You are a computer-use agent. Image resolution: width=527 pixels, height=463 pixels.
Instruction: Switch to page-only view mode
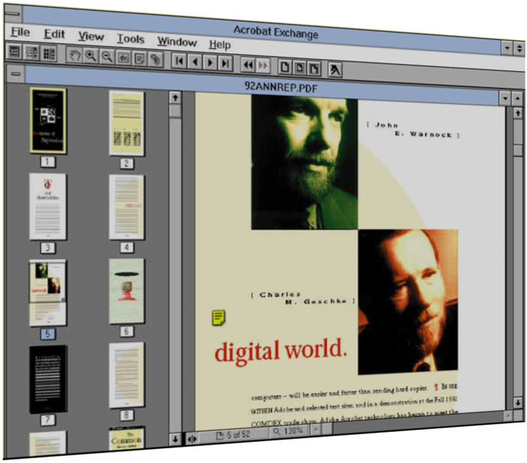pos(14,51)
